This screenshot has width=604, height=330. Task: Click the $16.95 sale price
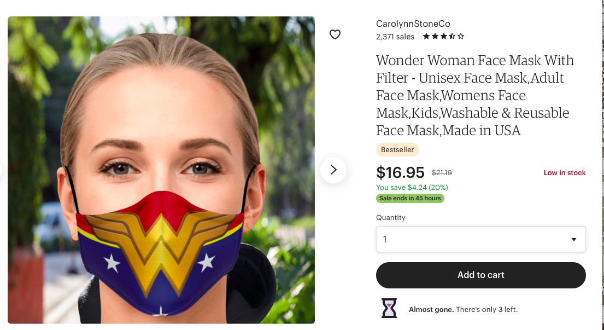tap(400, 172)
